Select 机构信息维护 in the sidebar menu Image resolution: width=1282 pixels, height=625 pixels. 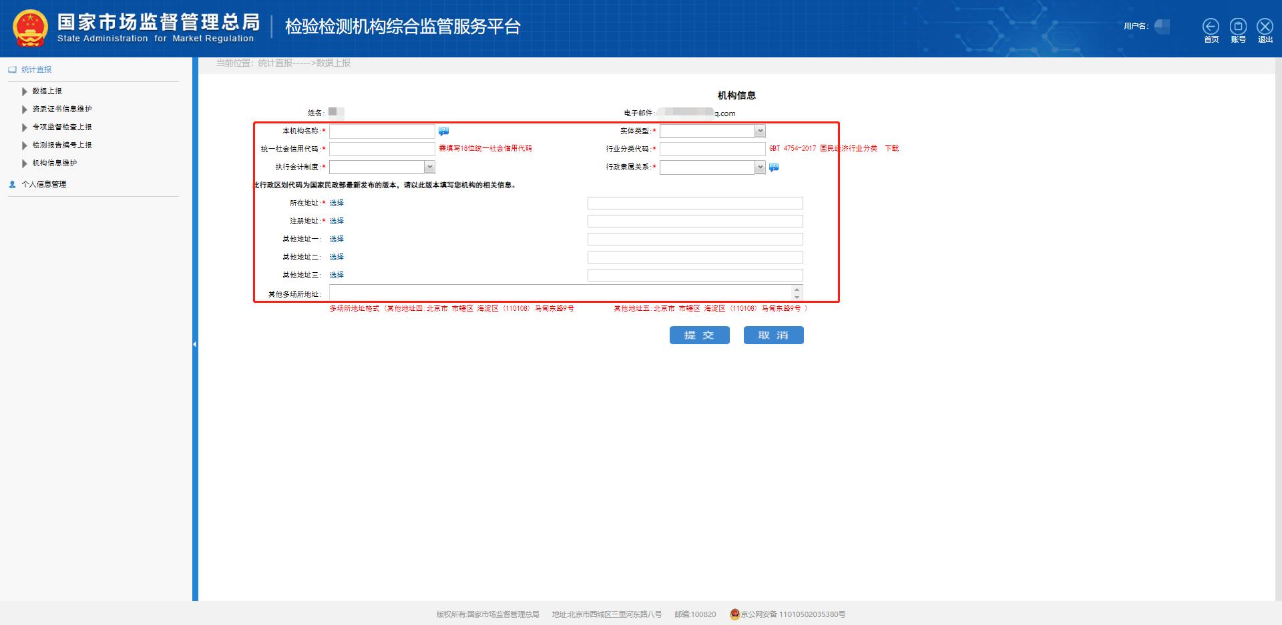[x=53, y=163]
